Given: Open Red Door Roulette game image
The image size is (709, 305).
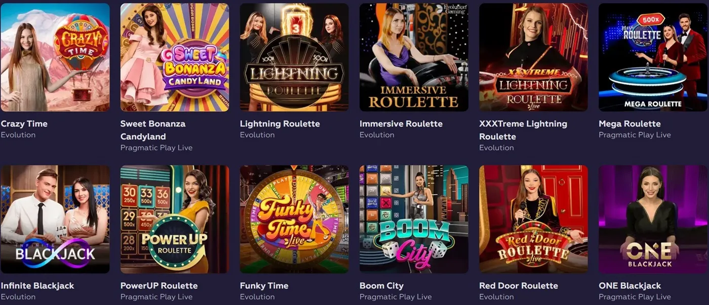Looking at the screenshot, I should pyautogui.click(x=533, y=219).
